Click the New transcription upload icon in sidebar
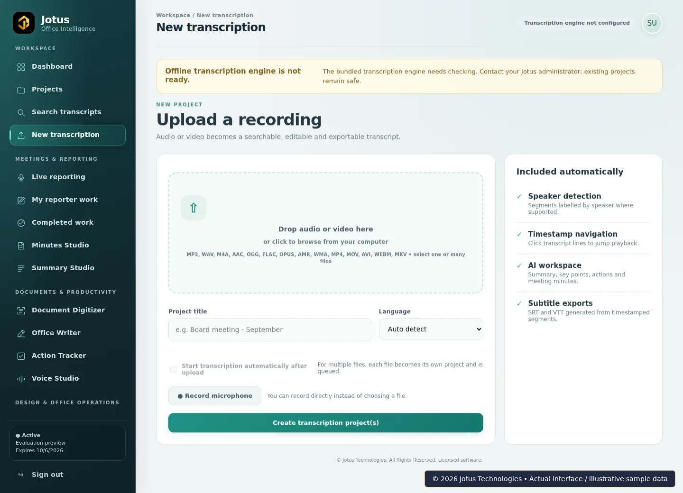The image size is (683, 493). point(21,136)
